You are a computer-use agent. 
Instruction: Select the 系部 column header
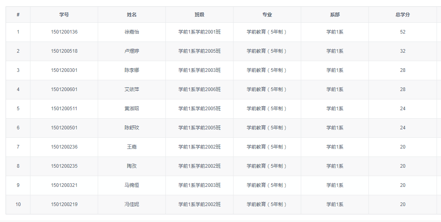pyautogui.click(x=335, y=15)
